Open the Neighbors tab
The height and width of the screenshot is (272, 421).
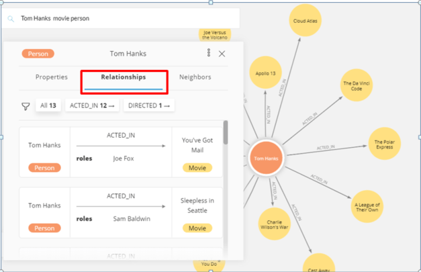(195, 77)
